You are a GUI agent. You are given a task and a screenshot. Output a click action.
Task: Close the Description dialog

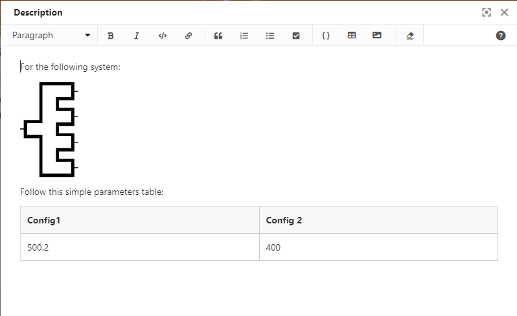click(504, 12)
